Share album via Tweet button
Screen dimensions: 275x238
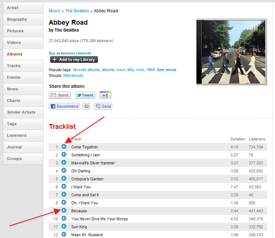click(x=85, y=95)
